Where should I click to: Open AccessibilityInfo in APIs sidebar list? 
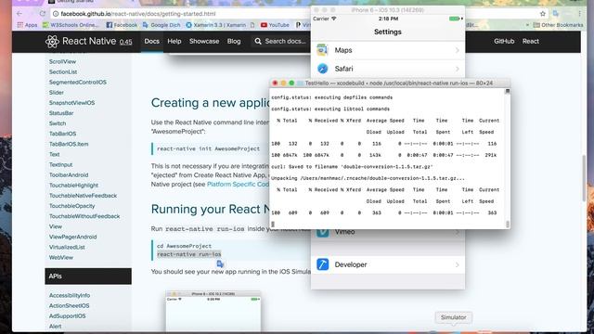[x=70, y=295]
